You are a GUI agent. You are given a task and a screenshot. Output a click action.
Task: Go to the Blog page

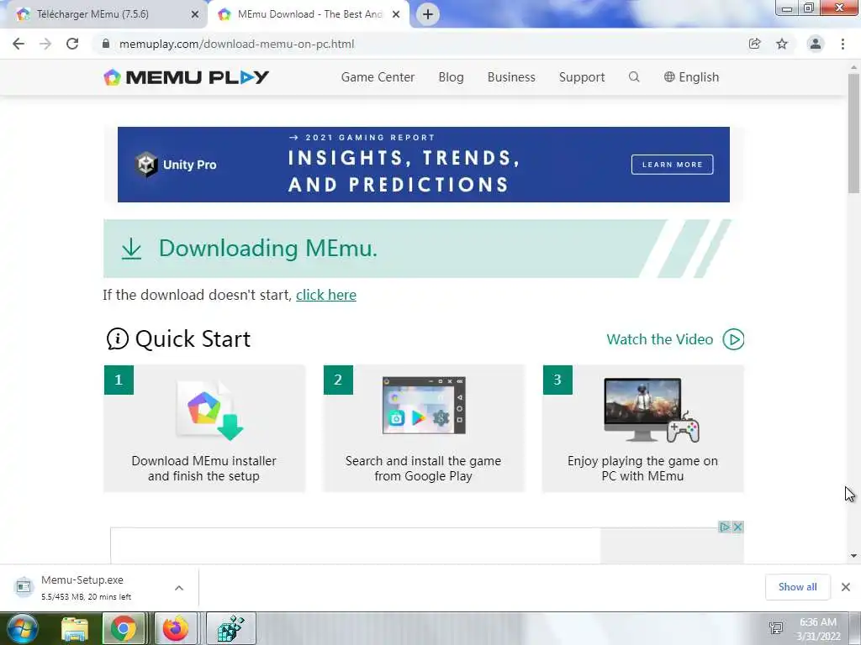coord(451,77)
